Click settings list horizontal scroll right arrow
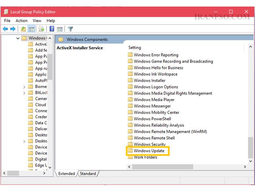This screenshot has height=191, width=255. (x=245, y=167)
